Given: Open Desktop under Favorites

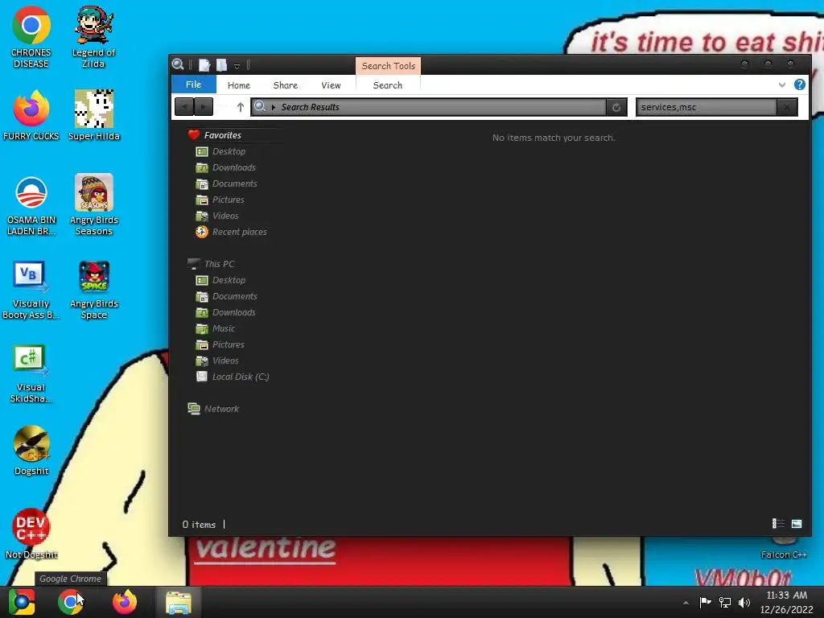Looking at the screenshot, I should tap(220, 151).
